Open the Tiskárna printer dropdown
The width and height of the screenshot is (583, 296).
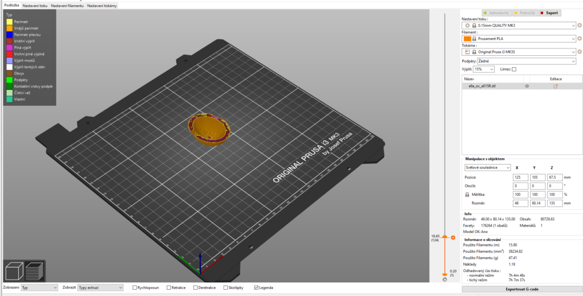click(x=519, y=52)
